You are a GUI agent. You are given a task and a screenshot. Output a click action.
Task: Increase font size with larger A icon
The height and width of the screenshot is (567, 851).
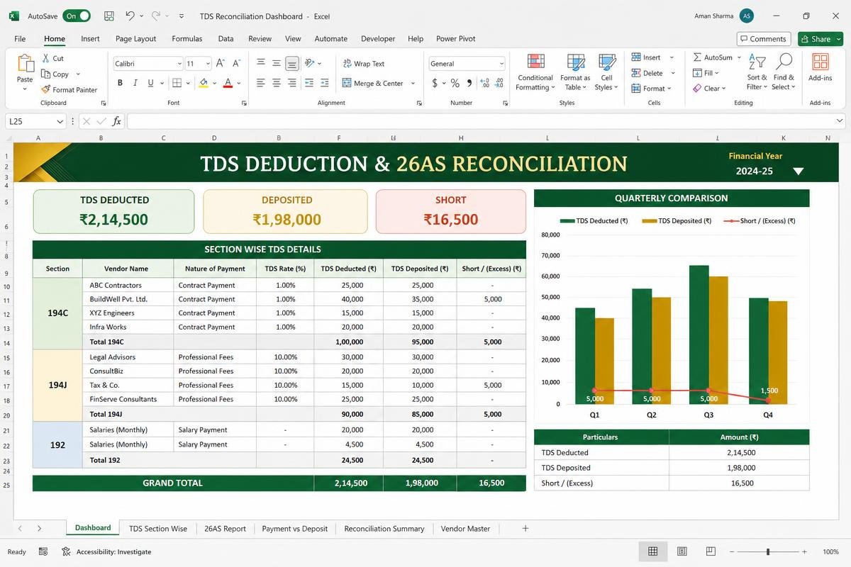tap(221, 63)
